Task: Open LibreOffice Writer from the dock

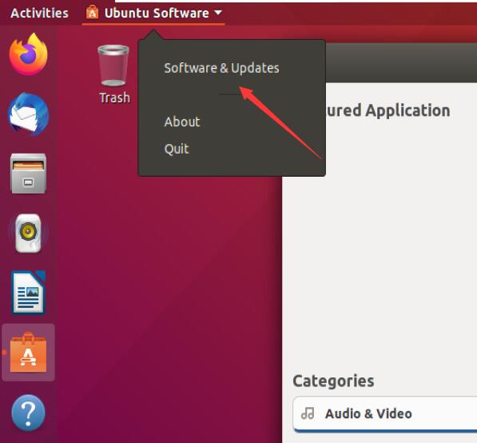Action: tap(28, 293)
